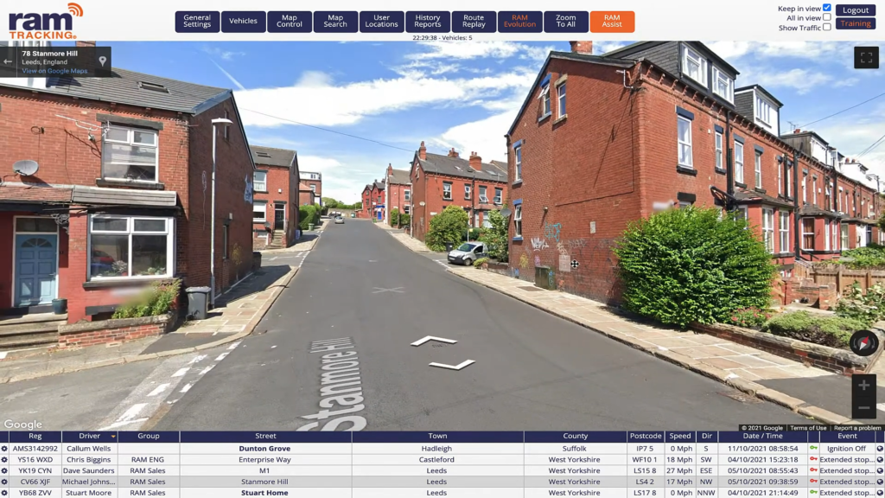
Task: Open the History Reports menu
Action: 428,22
